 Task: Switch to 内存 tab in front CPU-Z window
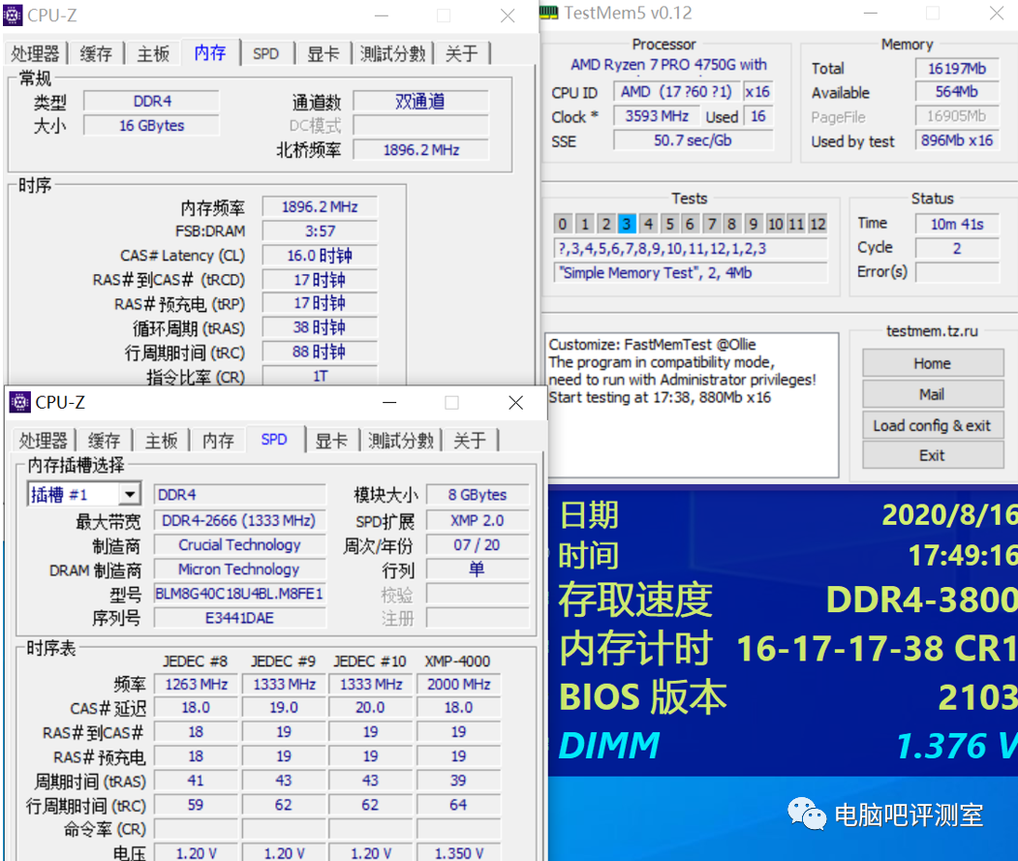218,441
